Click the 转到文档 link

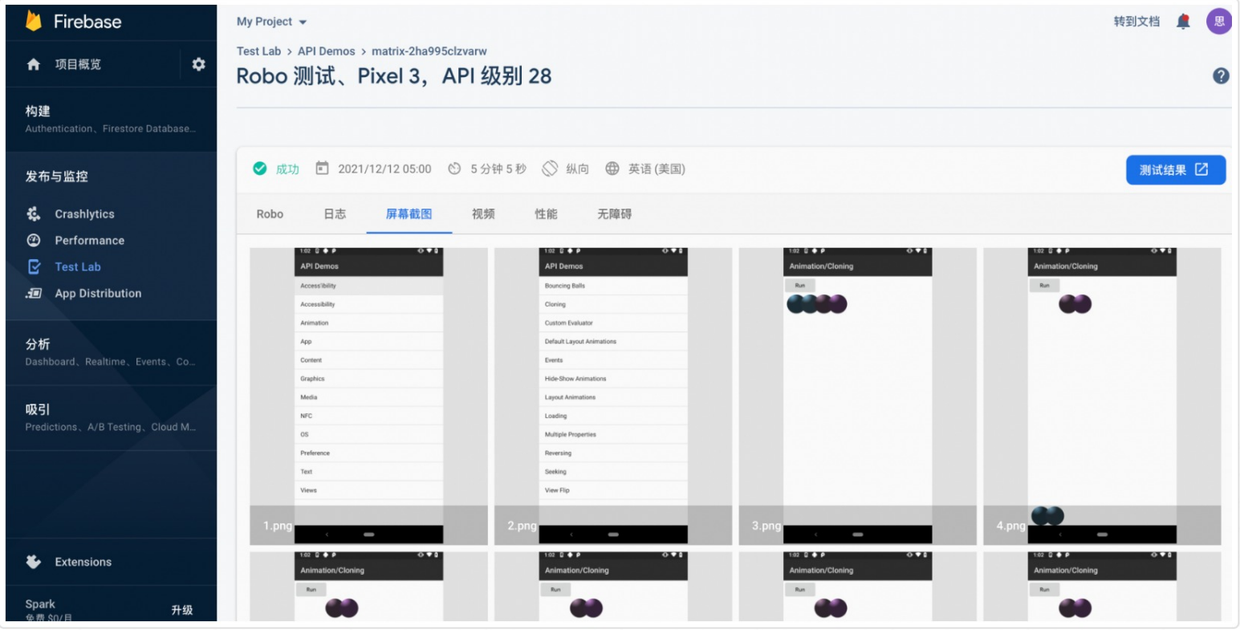(1136, 22)
